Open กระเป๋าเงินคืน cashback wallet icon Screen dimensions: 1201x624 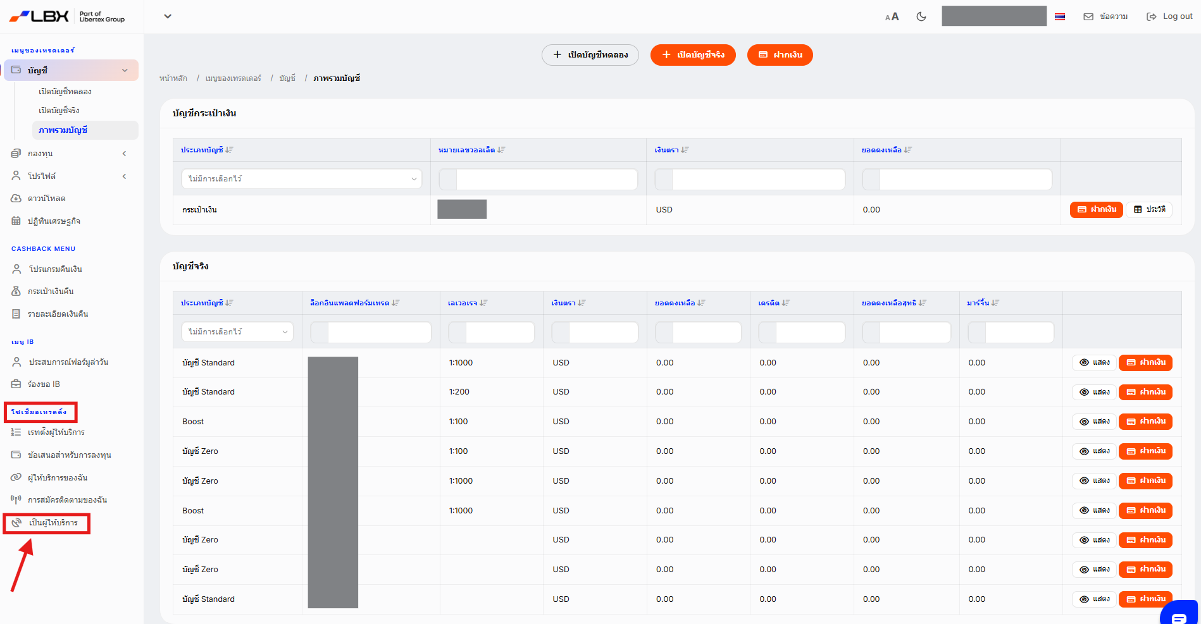[x=16, y=291]
